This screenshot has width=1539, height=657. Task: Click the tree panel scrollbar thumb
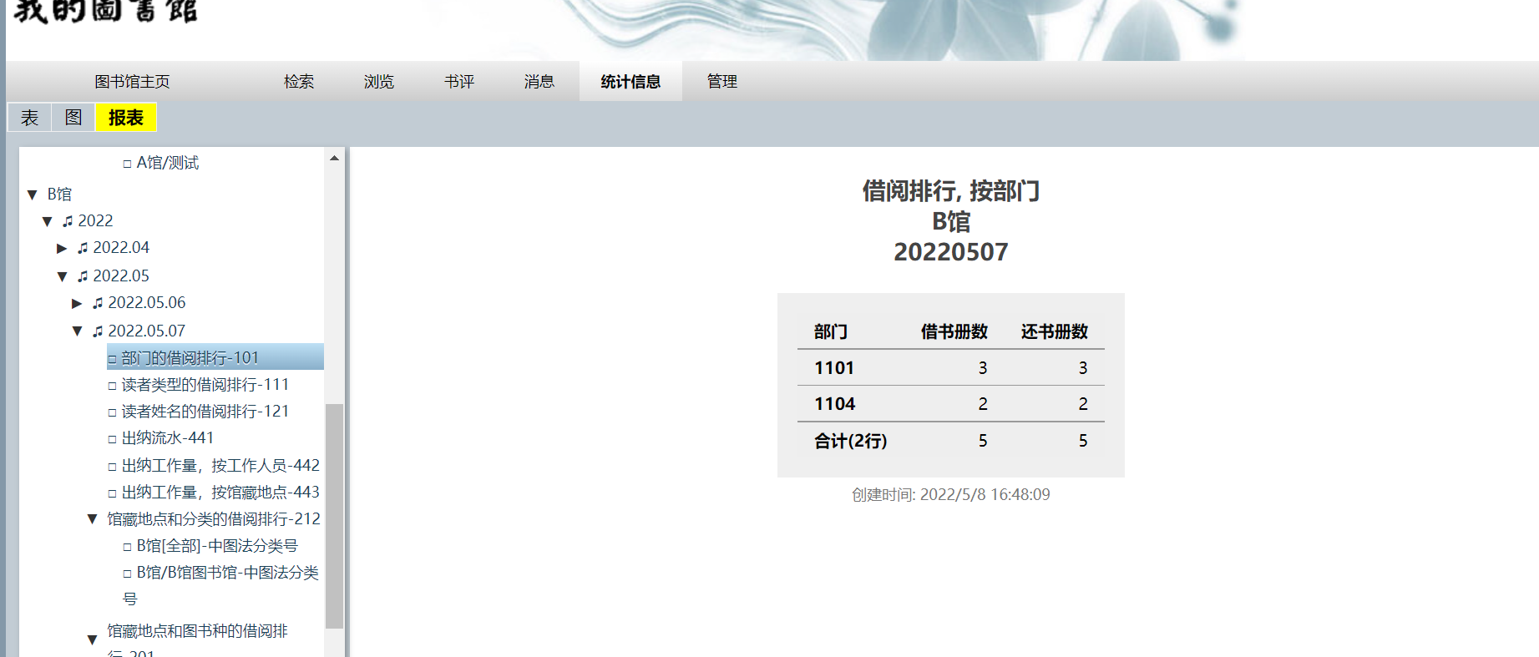pyautogui.click(x=334, y=516)
